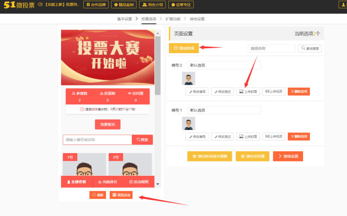Click 上传封面 for option 编号1
The width and height of the screenshot is (347, 216).
click(x=248, y=136)
